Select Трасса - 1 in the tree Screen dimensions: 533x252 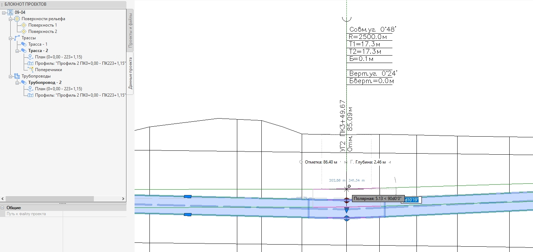click(x=38, y=44)
